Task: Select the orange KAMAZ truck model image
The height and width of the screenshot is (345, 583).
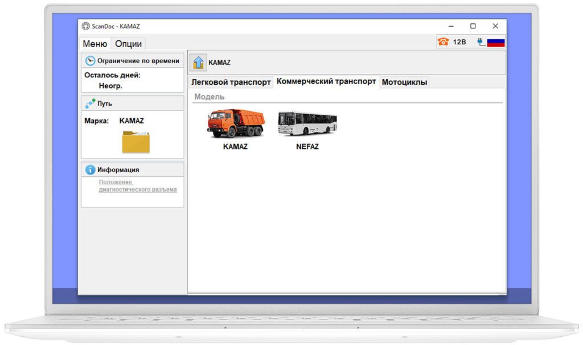Action: [235, 123]
